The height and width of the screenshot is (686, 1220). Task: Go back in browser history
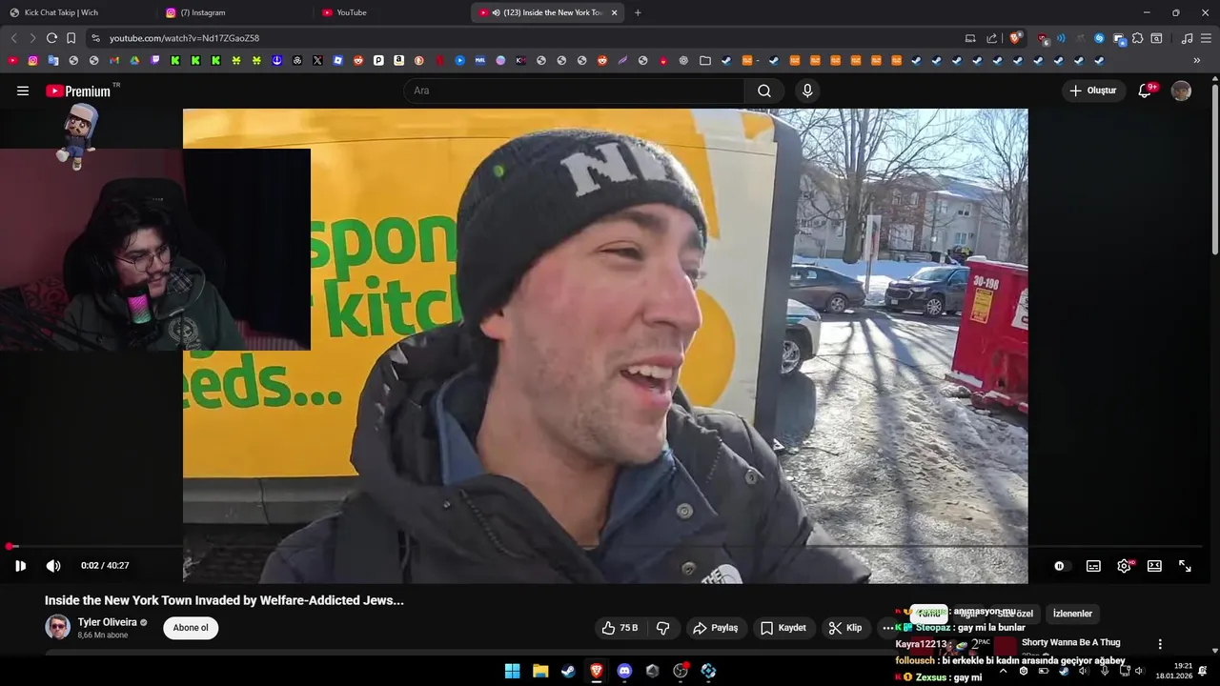pos(13,38)
